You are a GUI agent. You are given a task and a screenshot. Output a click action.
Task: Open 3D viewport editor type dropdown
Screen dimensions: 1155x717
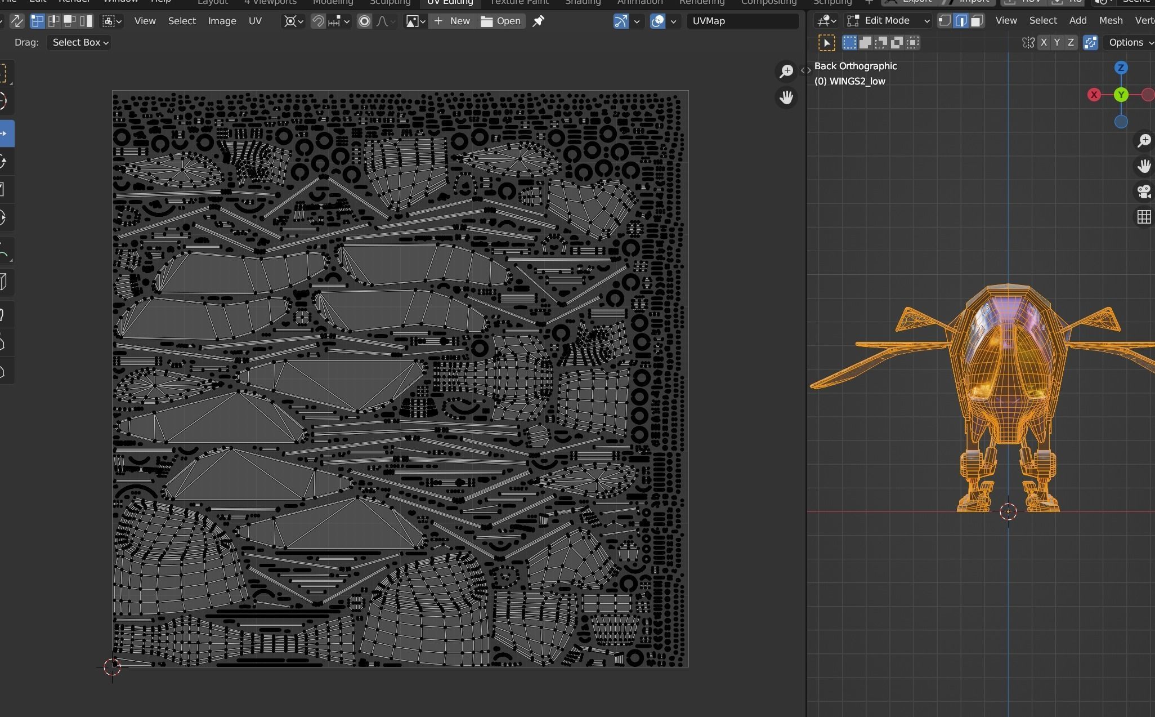(826, 21)
